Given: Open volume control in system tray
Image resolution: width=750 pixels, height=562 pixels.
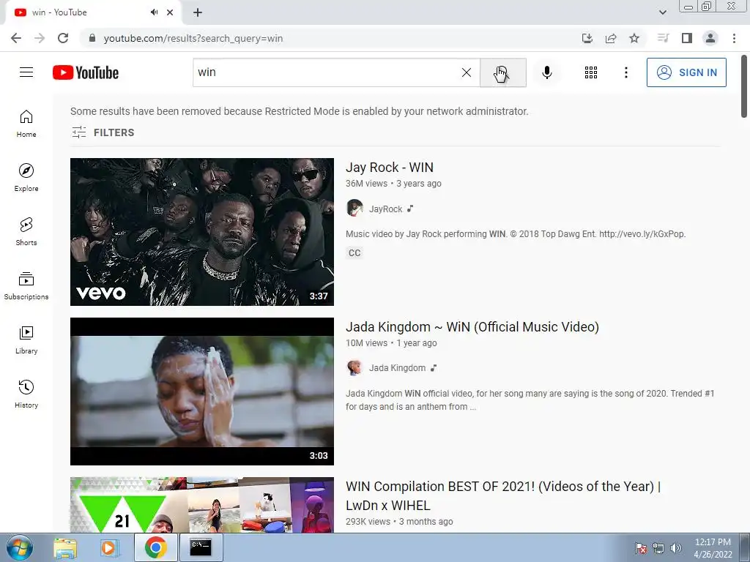Looking at the screenshot, I should click(676, 548).
